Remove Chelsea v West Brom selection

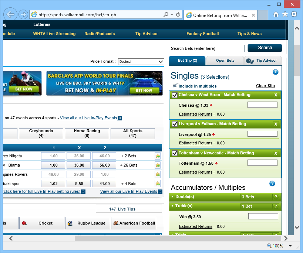coord(276,95)
